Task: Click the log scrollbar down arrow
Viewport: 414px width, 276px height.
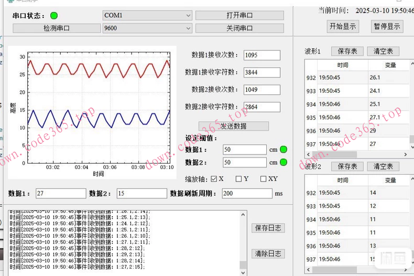Action: pos(243,272)
